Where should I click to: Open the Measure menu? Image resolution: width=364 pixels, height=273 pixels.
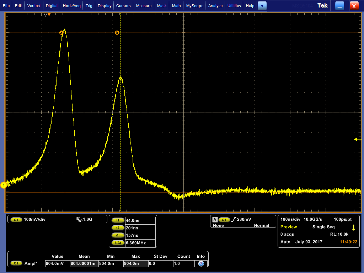(144, 6)
